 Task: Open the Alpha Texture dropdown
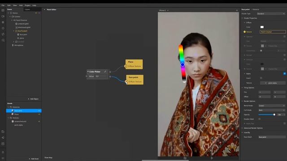(x=273, y=83)
